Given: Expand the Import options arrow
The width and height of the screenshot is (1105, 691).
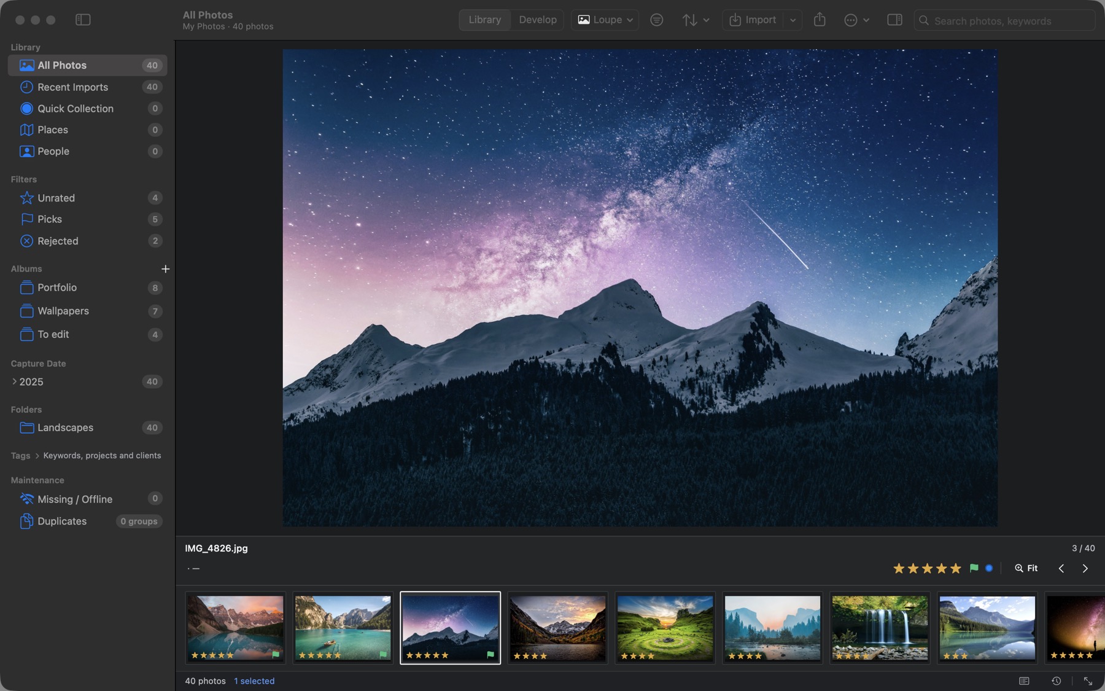Looking at the screenshot, I should point(793,20).
